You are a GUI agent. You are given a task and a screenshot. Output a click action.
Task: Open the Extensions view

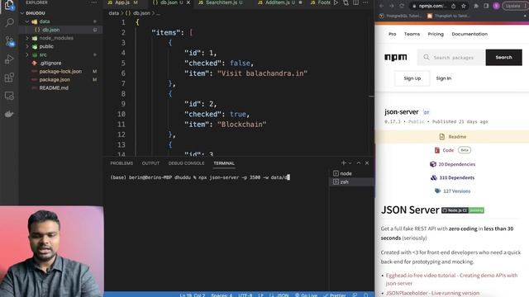(9, 78)
